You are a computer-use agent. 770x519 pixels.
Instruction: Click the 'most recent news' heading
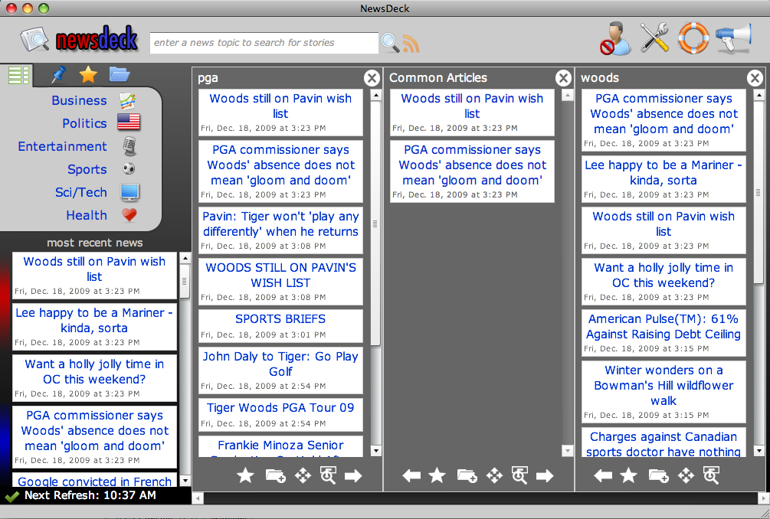coord(95,243)
